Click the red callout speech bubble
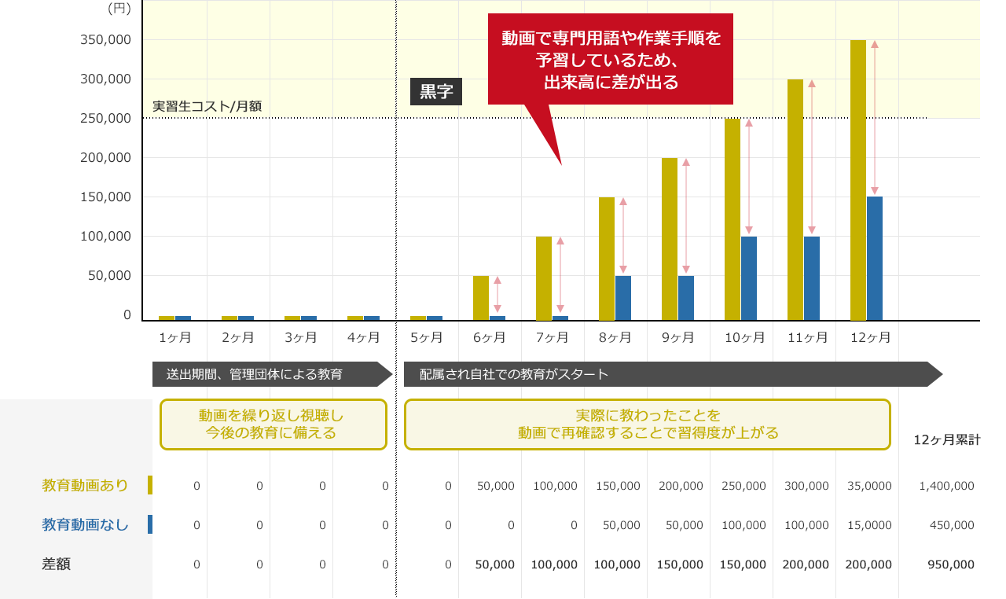The height and width of the screenshot is (599, 1006). point(611,58)
